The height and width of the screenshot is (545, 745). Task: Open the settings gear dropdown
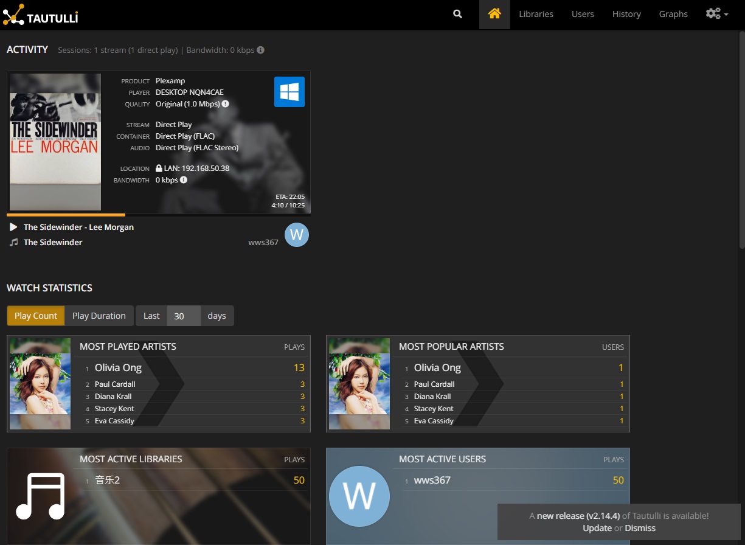(716, 14)
